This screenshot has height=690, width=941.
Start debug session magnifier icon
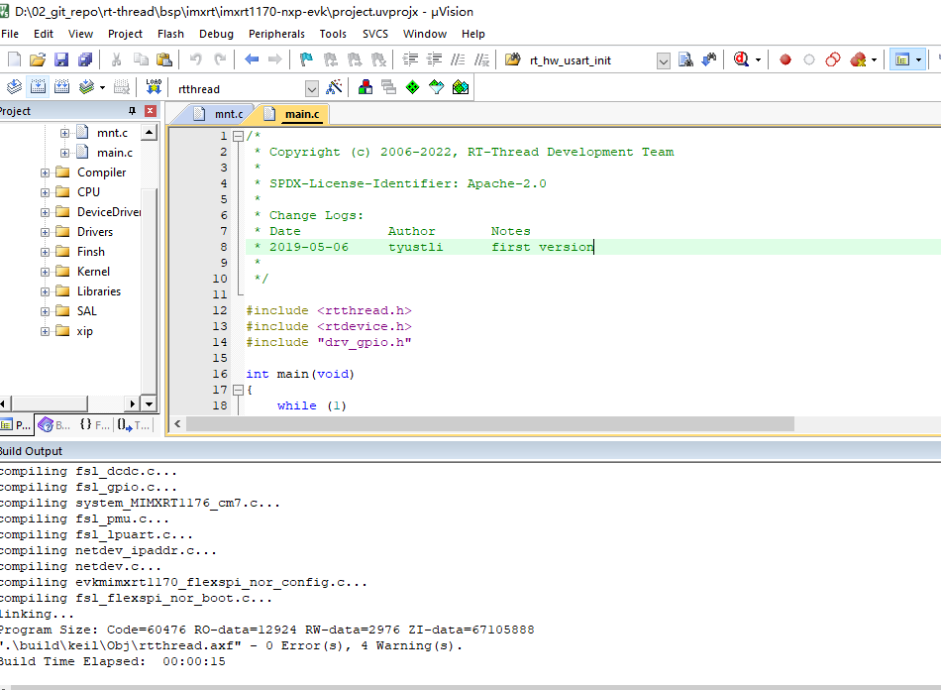[741, 60]
